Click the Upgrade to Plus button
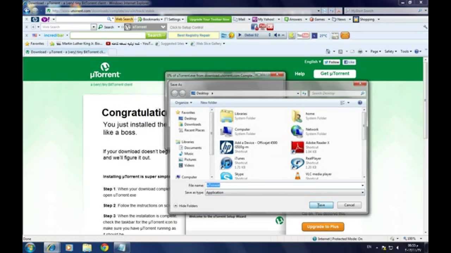 (x=323, y=227)
